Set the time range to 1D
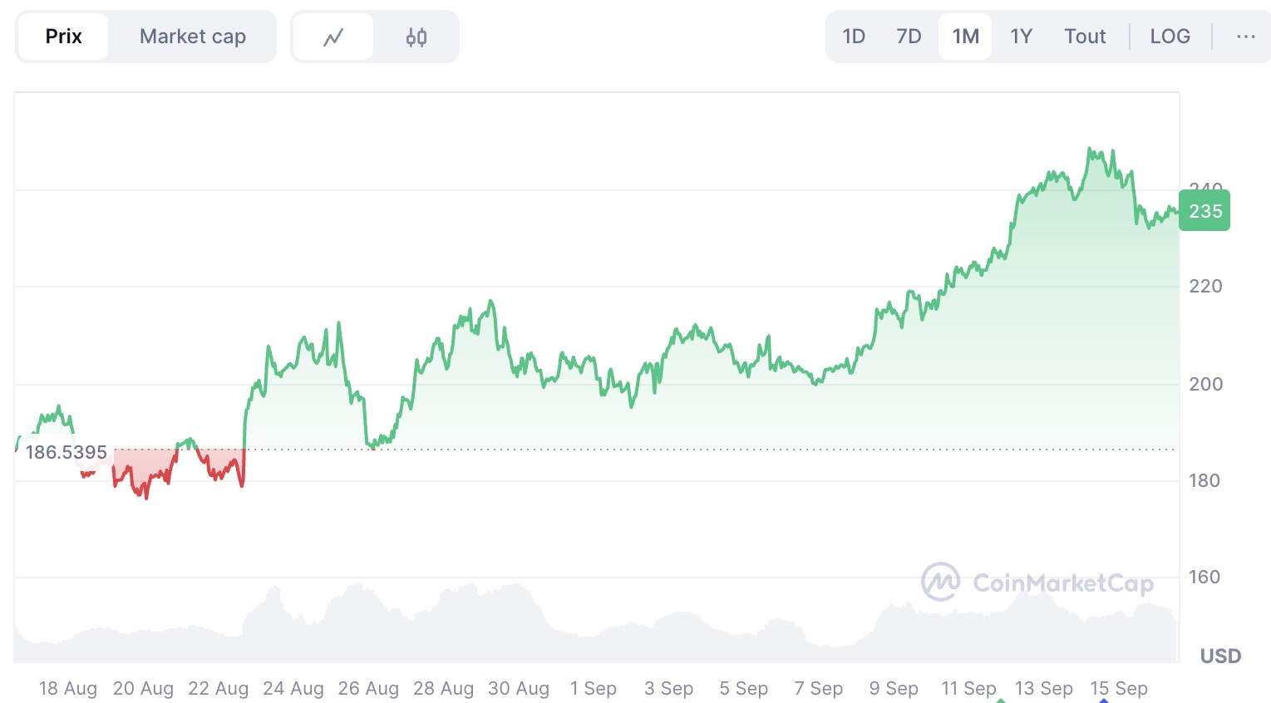The image size is (1271, 703). point(854,37)
